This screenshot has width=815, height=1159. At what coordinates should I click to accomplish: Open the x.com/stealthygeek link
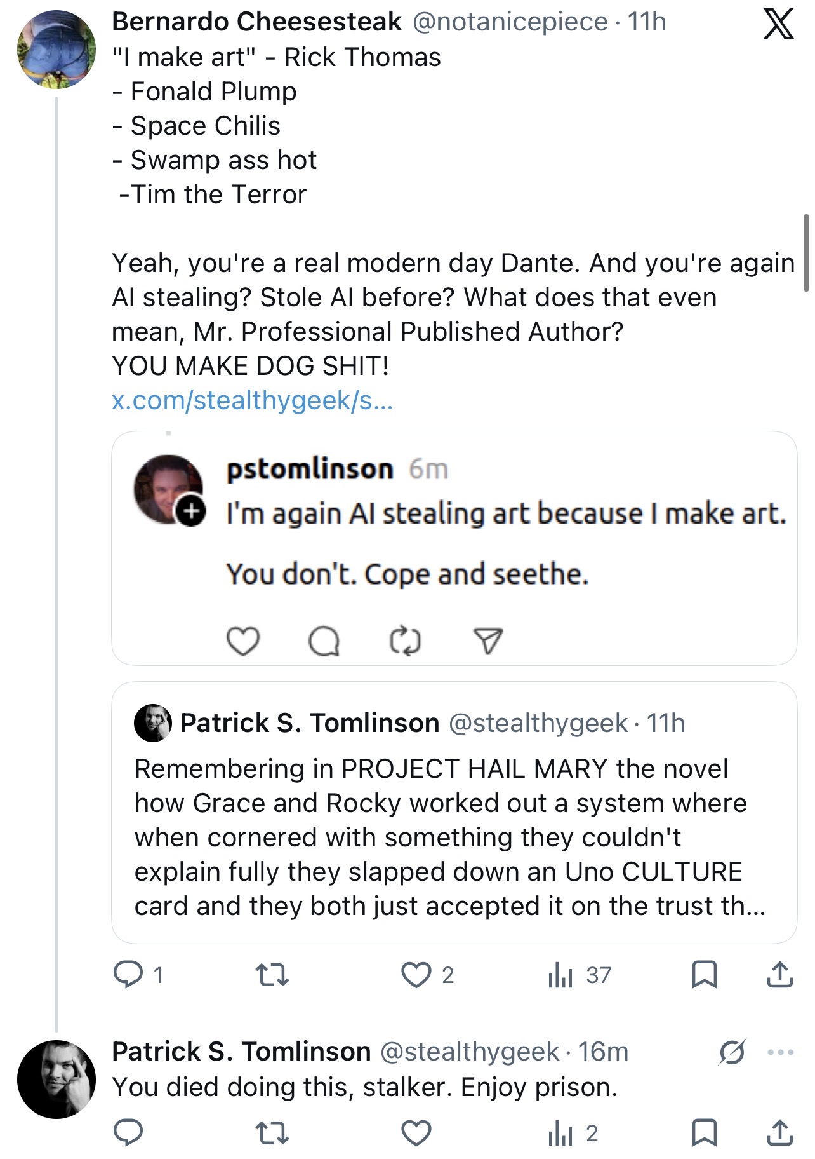252,400
